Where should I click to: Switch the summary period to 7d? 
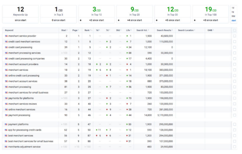[x=233, y=12]
